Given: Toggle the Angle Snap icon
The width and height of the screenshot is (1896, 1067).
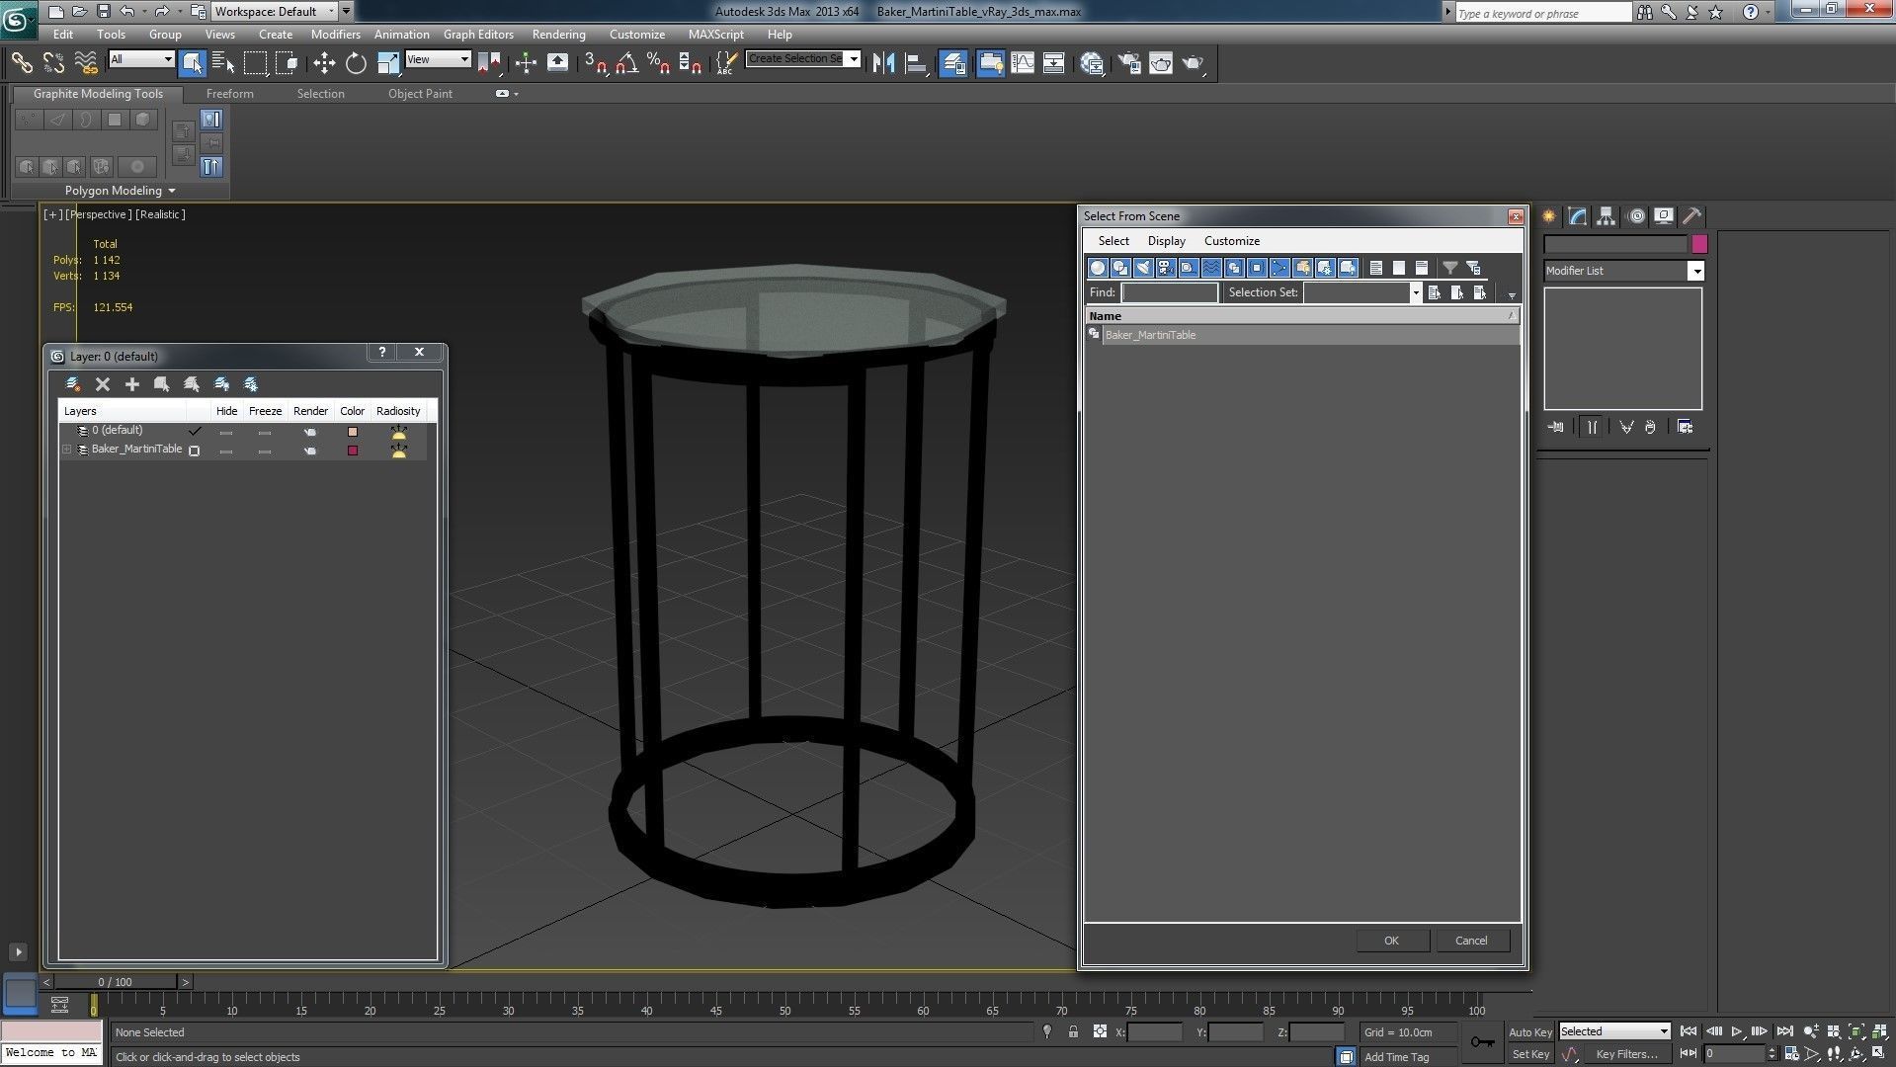Looking at the screenshot, I should (626, 63).
